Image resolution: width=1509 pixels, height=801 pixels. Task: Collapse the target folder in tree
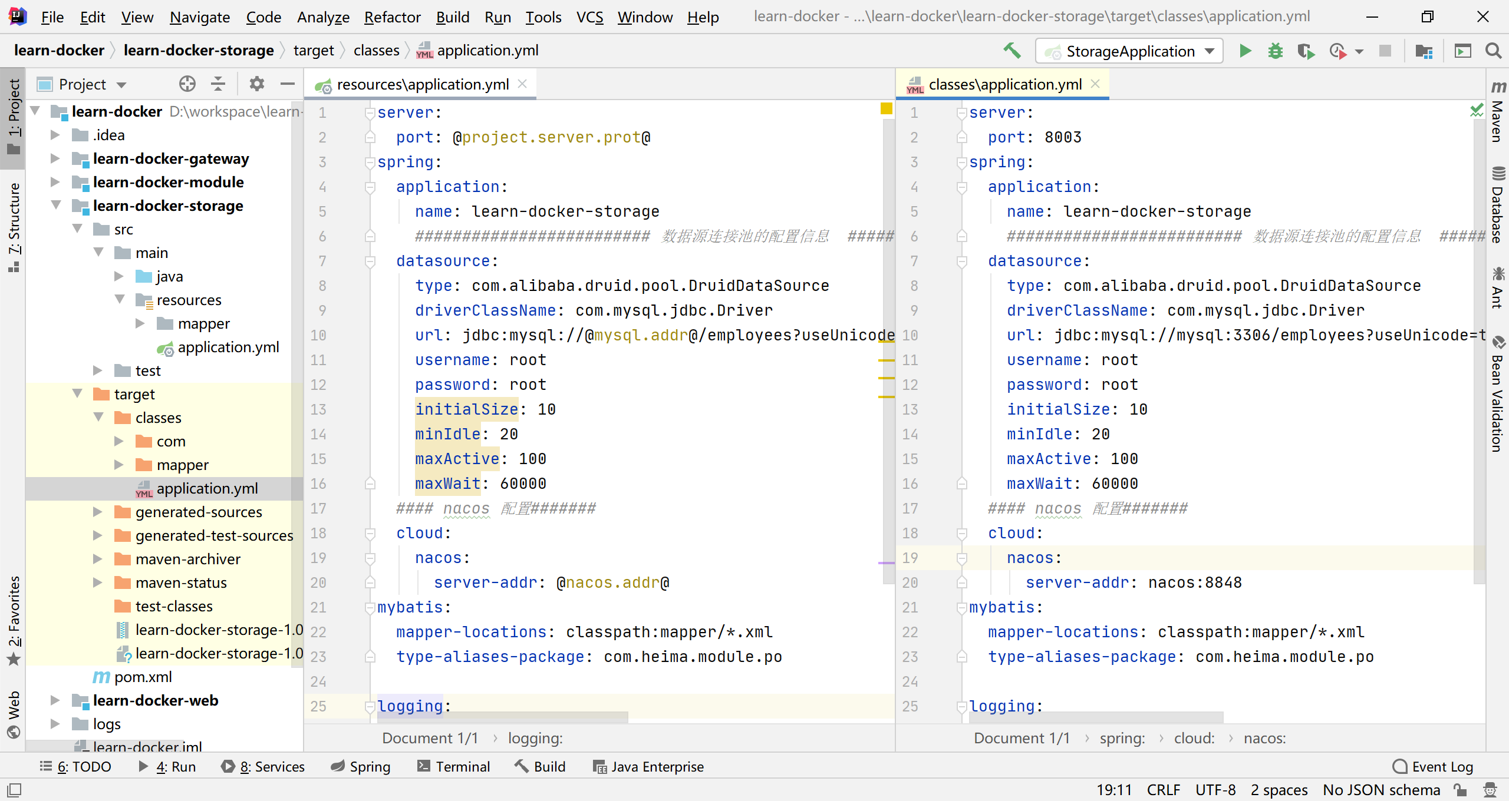click(x=77, y=394)
